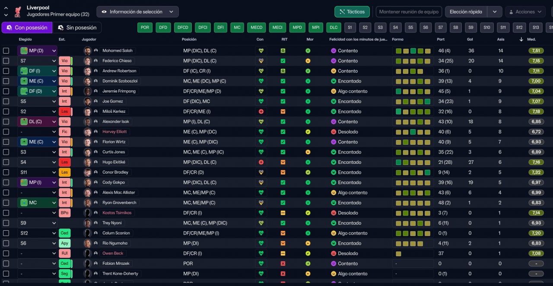Click Cody Gakpo's happiness face icon
Image resolution: width=553 pixels, height=286 pixels.
click(334, 182)
